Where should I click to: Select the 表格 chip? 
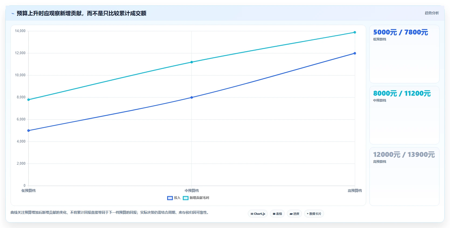(x=277, y=214)
